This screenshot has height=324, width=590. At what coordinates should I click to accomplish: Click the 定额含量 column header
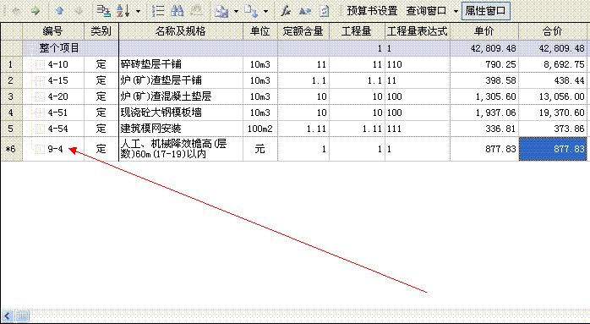point(303,31)
